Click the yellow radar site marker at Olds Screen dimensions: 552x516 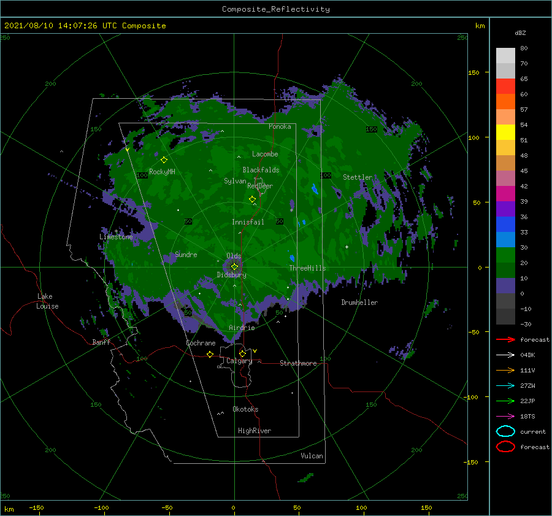click(x=234, y=267)
